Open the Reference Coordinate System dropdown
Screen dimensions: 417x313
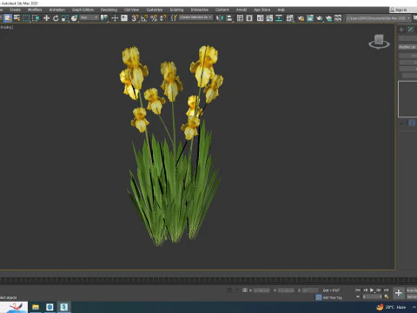[89, 17]
